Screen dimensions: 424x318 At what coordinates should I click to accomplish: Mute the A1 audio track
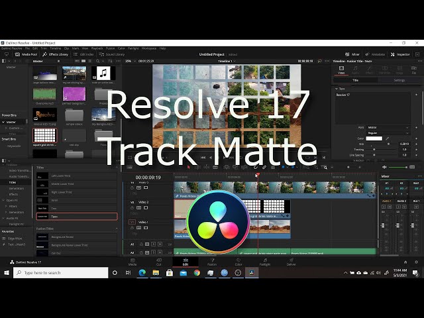(x=160, y=244)
